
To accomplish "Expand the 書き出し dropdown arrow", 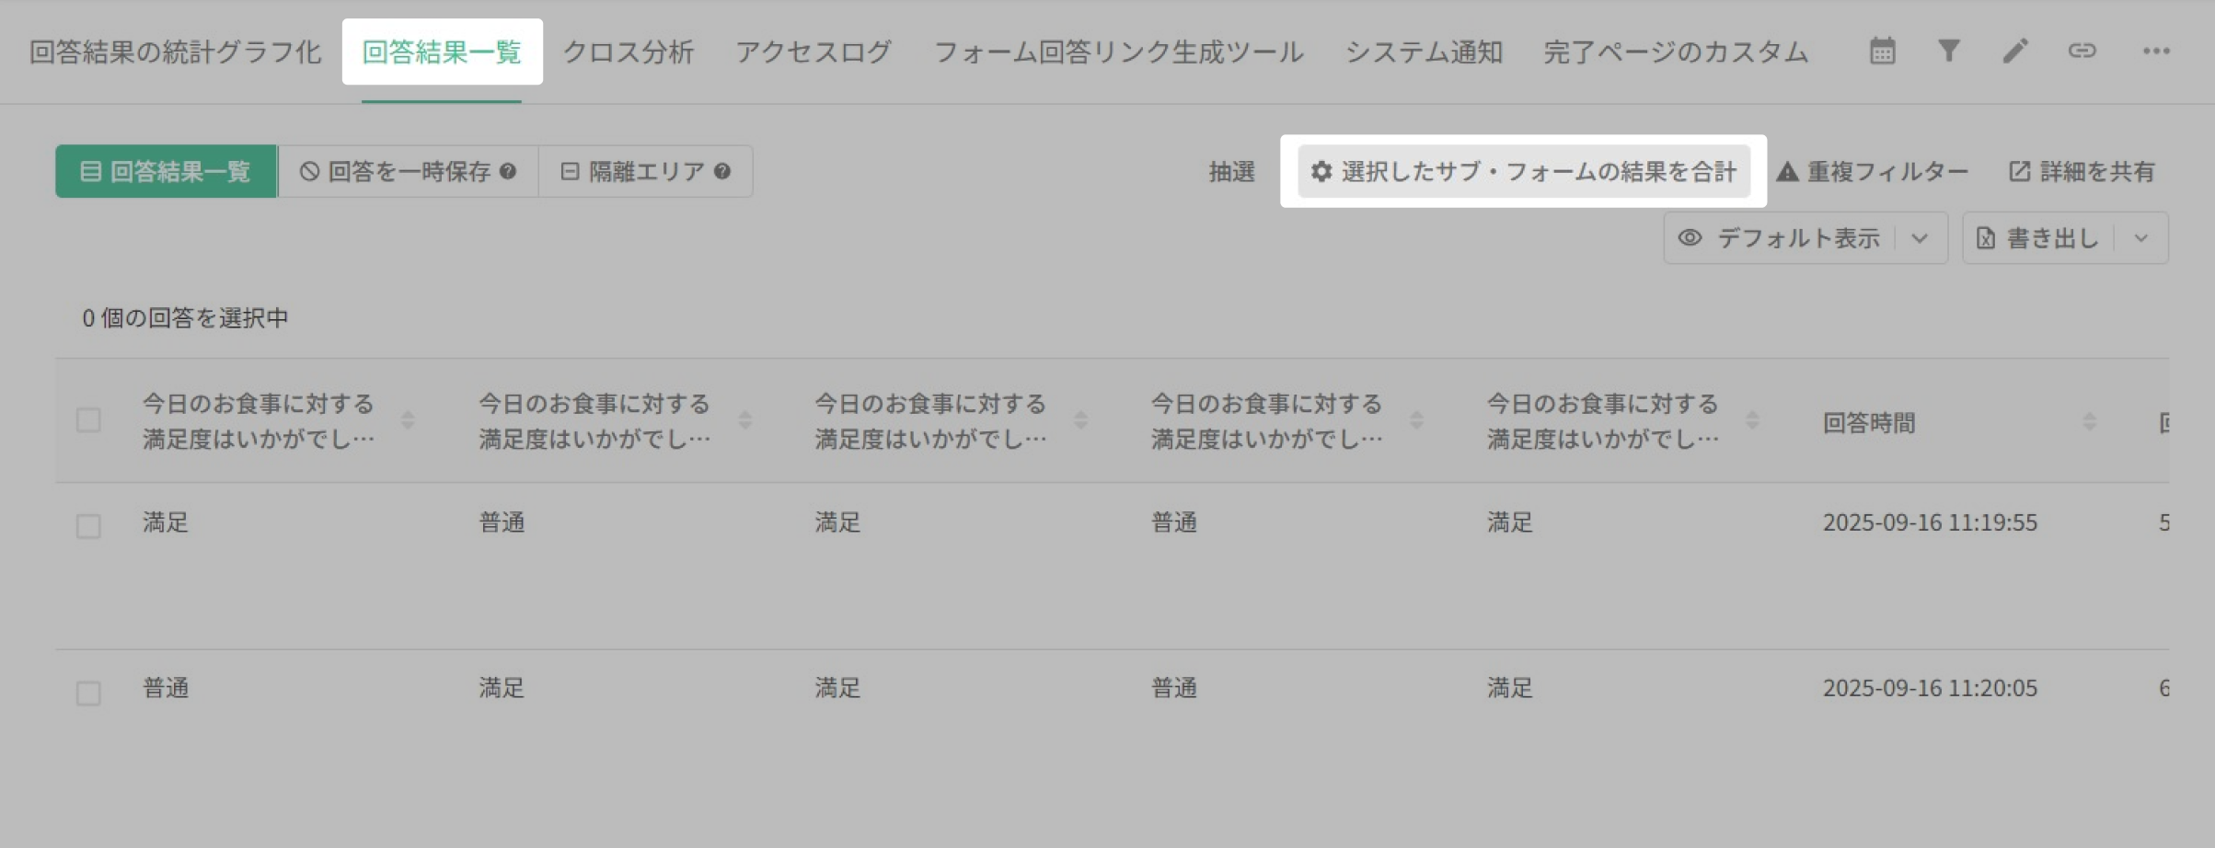I will 2141,238.
